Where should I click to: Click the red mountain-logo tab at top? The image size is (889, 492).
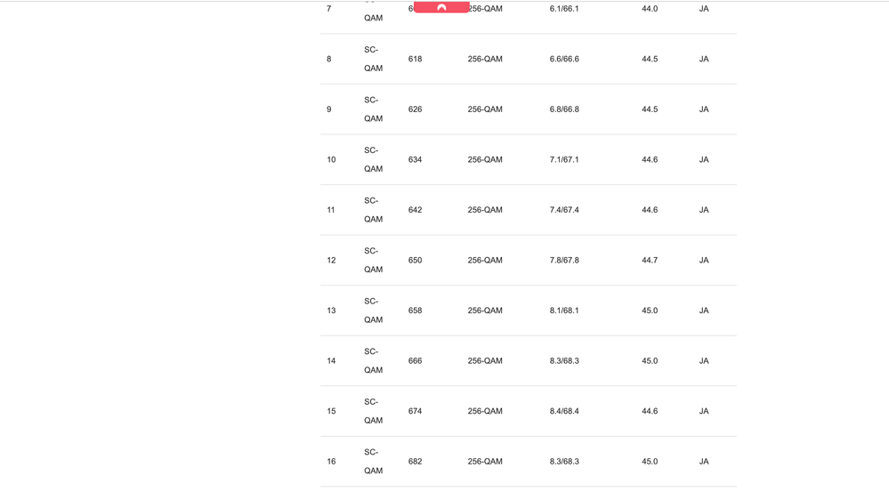[441, 7]
